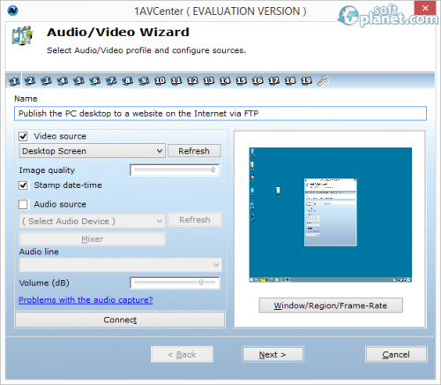
Task: Select profile number 1 icon
Action: 14,80
